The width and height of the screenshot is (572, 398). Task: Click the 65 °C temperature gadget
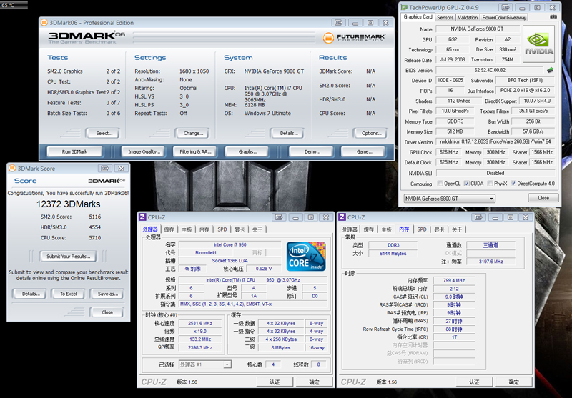coord(14,5)
